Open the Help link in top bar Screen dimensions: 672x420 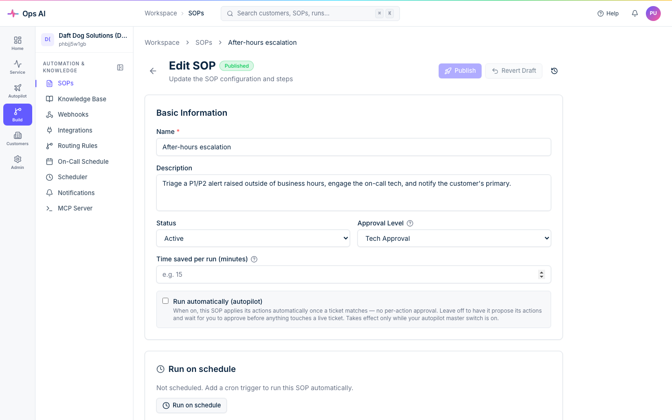coord(608,14)
